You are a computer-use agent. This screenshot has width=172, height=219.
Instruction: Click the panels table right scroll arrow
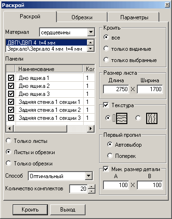[91, 129]
